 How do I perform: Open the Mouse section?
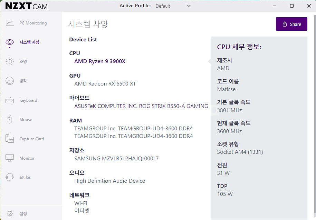pos(26,120)
